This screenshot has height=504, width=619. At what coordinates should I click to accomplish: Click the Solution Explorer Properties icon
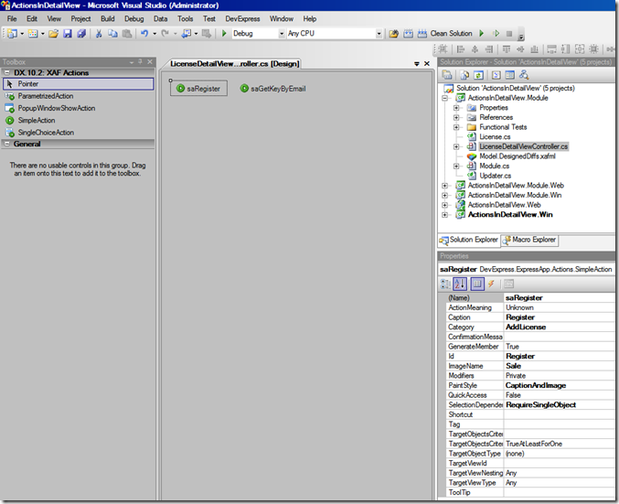(447, 75)
